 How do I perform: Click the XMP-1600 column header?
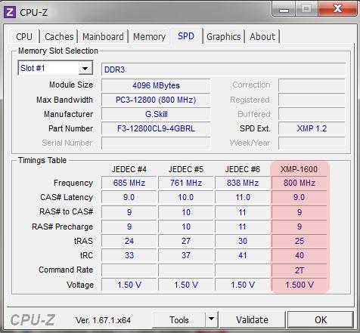pos(299,169)
